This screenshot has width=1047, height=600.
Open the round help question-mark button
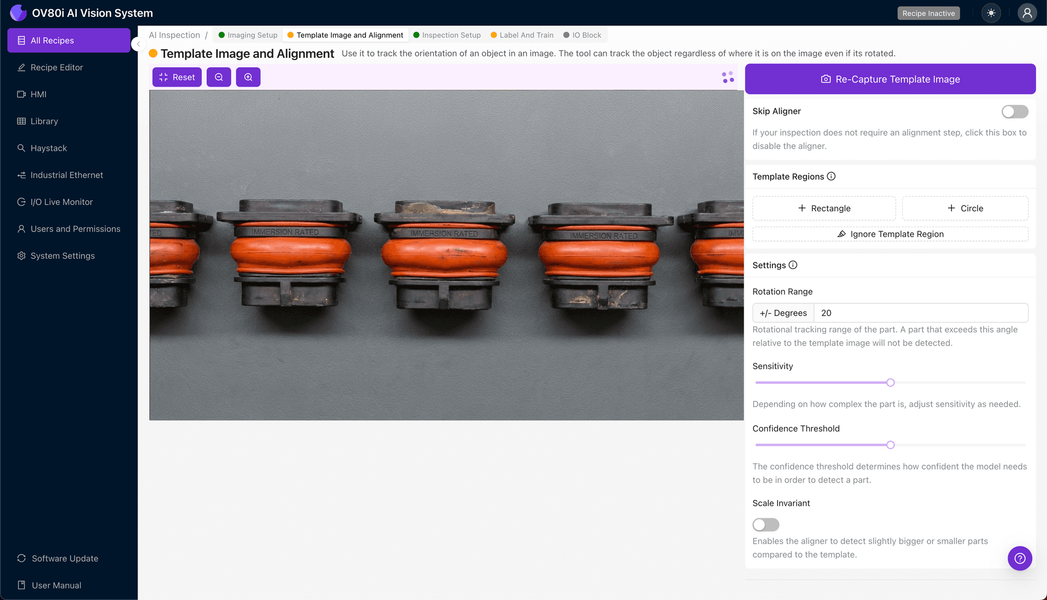coord(1019,558)
